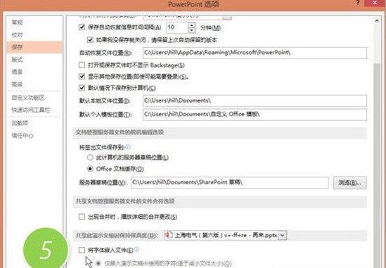The image size is (386, 268).
Task: Open 常规 options category
Action: pyautogui.click(x=17, y=23)
